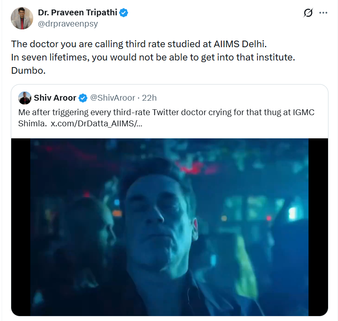Go to the @ShivAroor handle
This screenshot has width=338, height=321.
click(x=113, y=98)
